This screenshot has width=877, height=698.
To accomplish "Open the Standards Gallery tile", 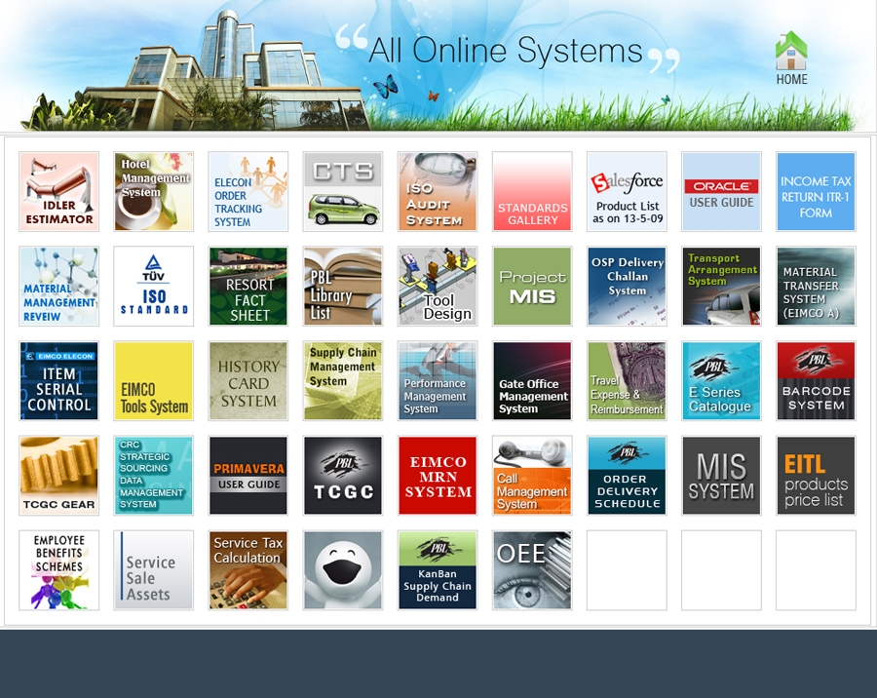I will pos(532,192).
